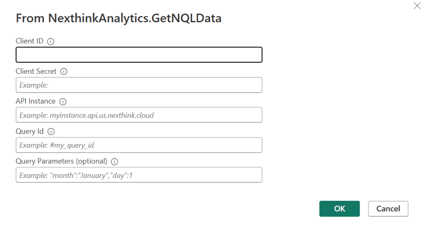The height and width of the screenshot is (225, 424).
Task: Confirm the dialog with OK
Action: 339,209
